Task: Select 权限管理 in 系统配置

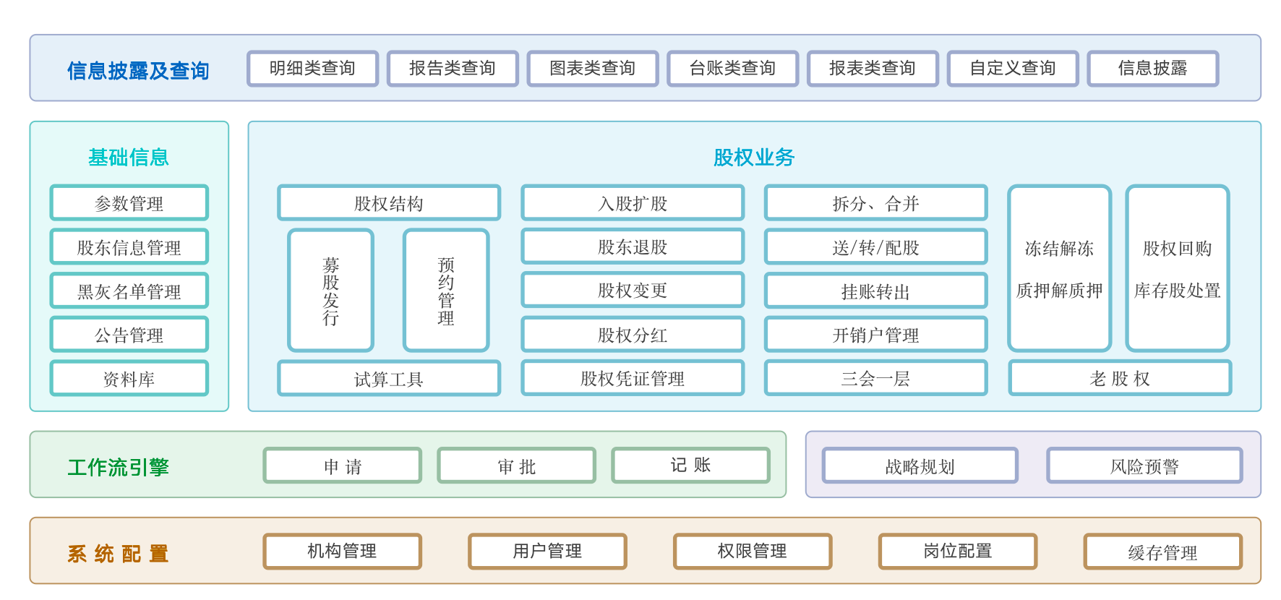Action: (752, 552)
